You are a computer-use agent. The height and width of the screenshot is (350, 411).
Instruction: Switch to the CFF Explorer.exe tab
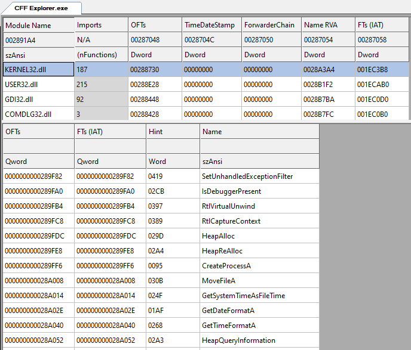[x=41, y=8]
